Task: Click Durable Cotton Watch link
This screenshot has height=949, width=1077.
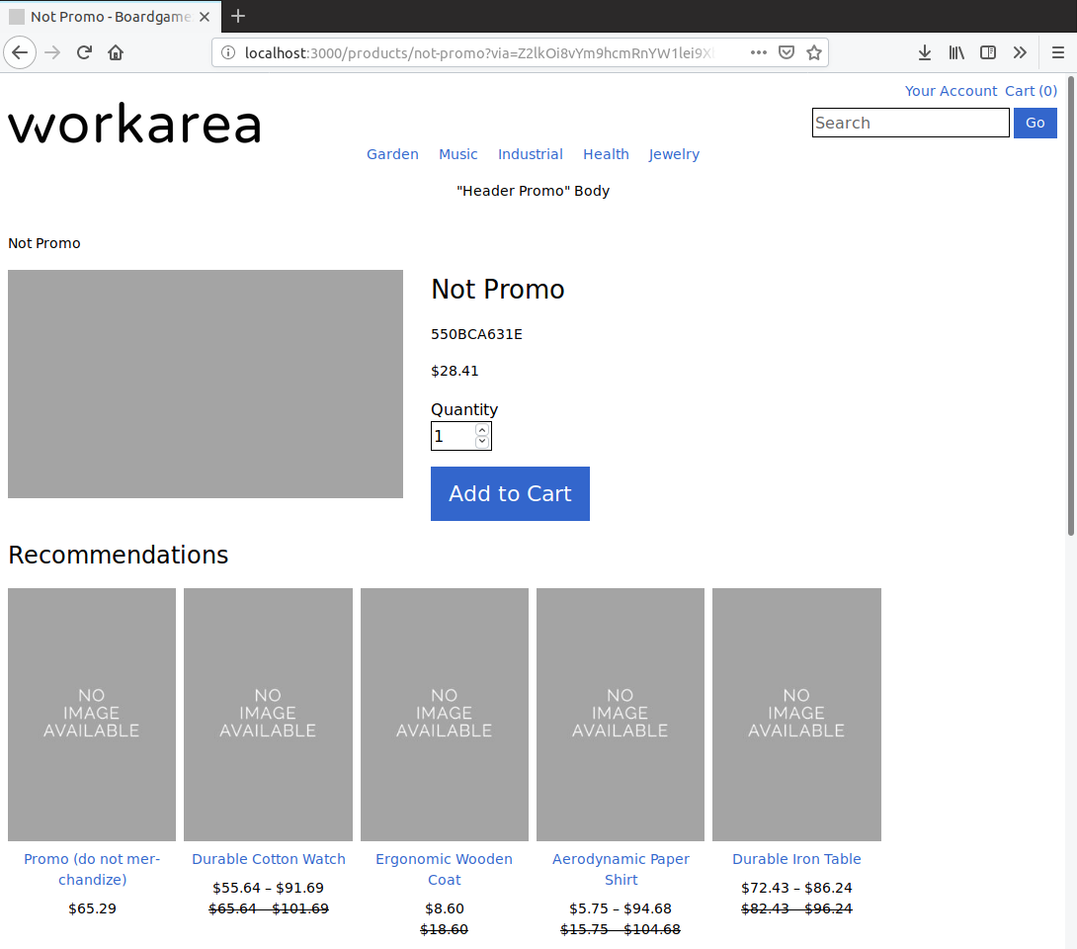Action: click(269, 859)
